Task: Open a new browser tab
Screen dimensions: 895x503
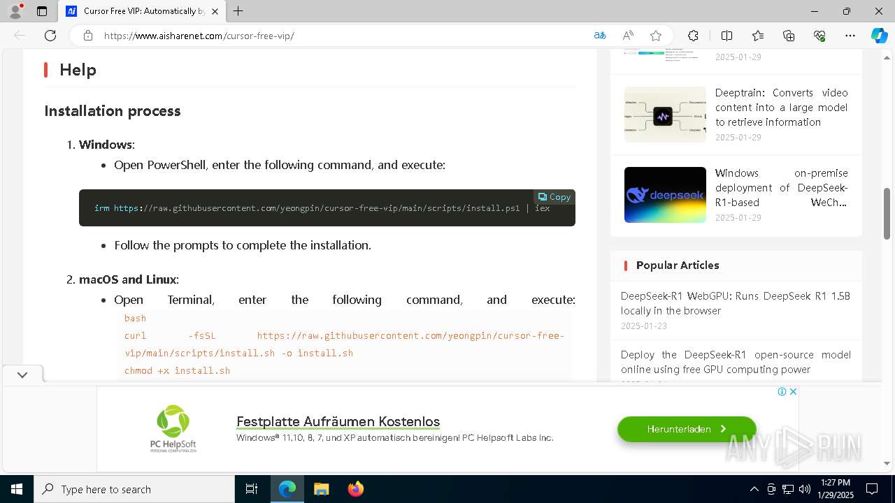Action: [x=238, y=11]
